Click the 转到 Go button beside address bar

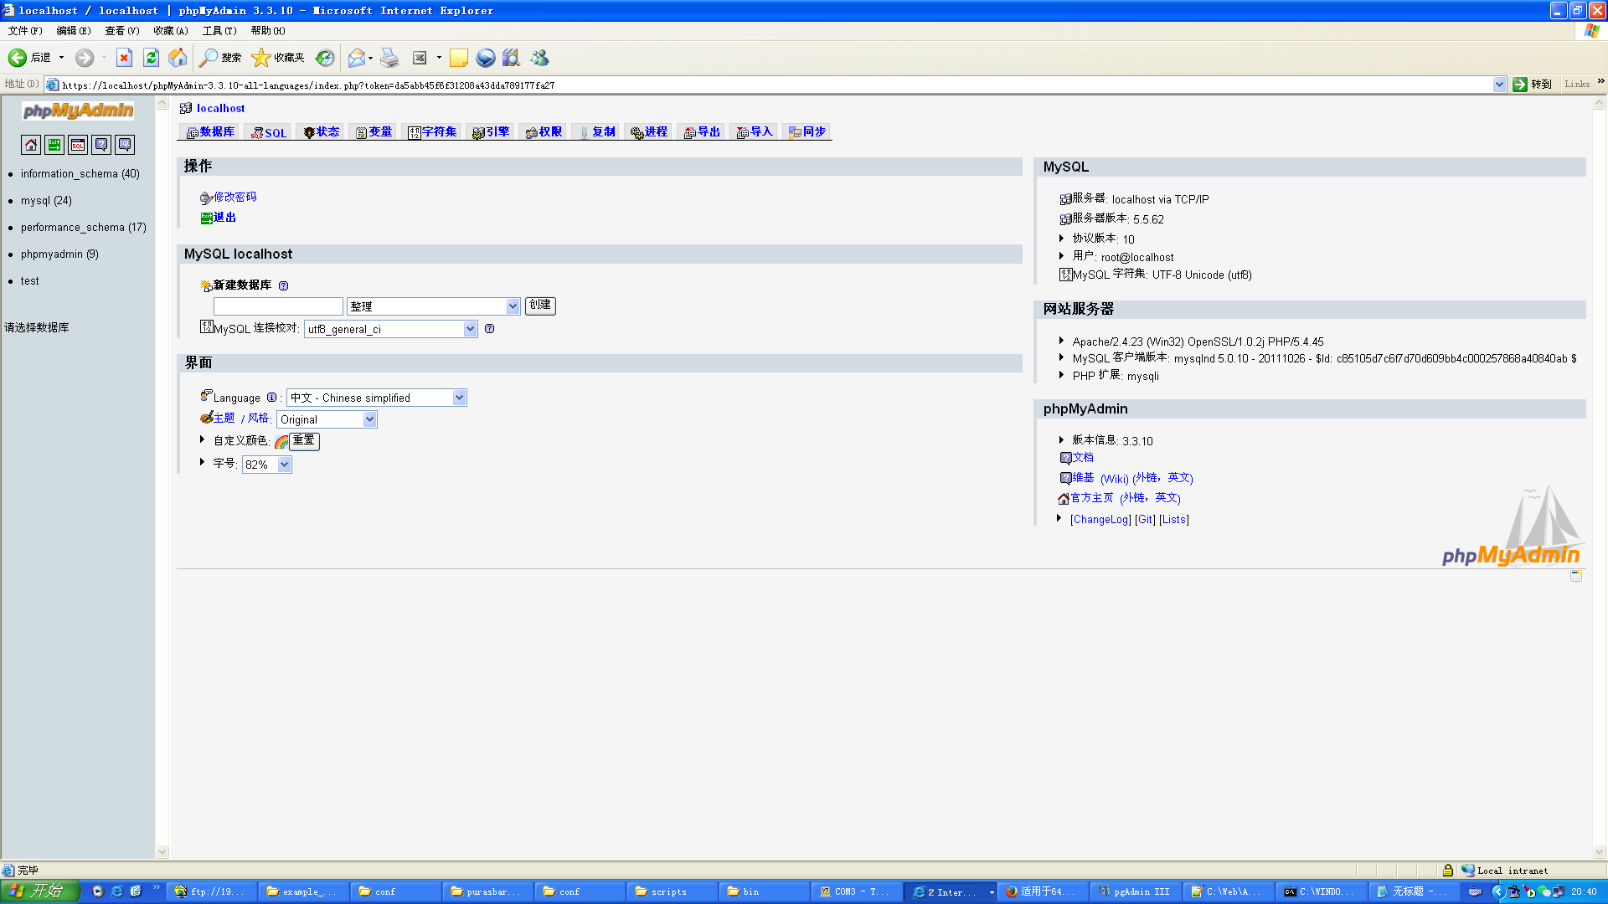point(1533,85)
